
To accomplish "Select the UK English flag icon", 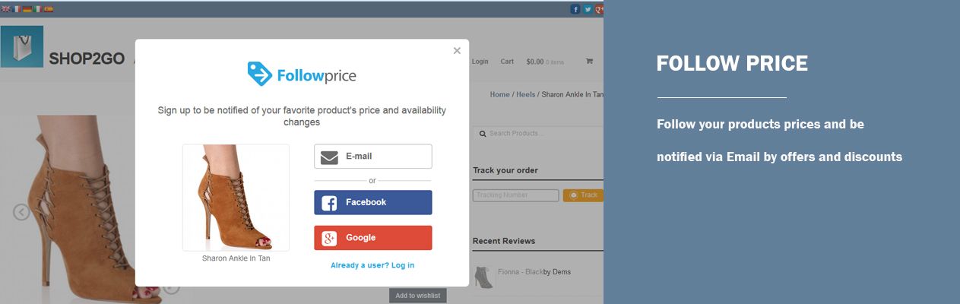I will [6, 9].
